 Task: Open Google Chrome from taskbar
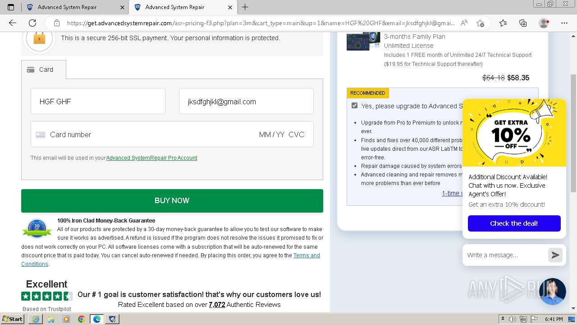(82, 319)
